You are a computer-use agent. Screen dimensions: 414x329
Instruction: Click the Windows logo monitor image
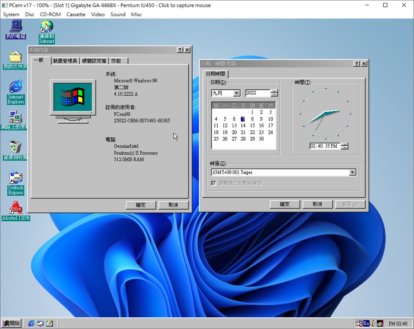tap(73, 101)
